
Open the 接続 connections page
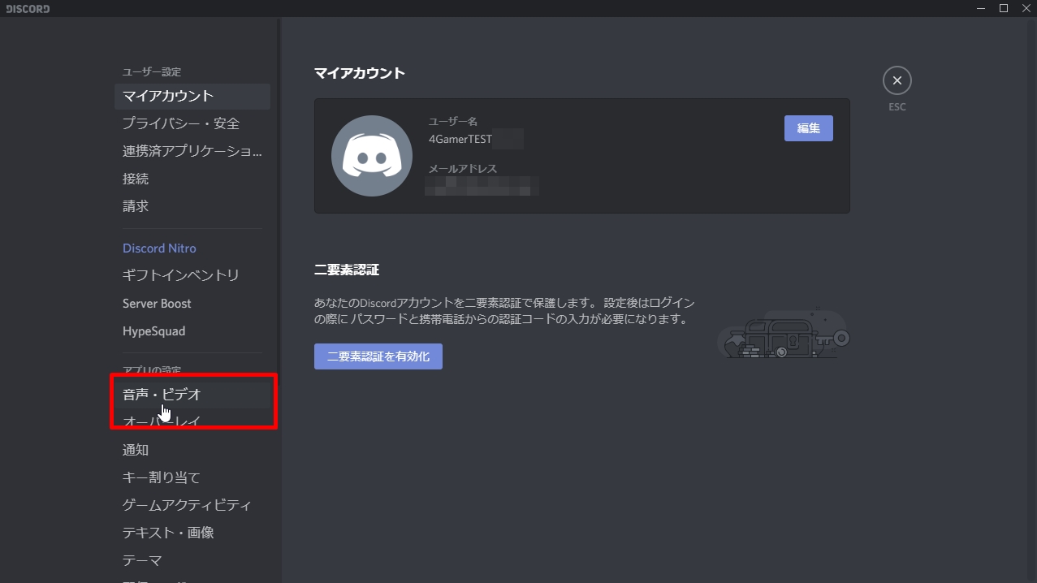click(x=192, y=179)
